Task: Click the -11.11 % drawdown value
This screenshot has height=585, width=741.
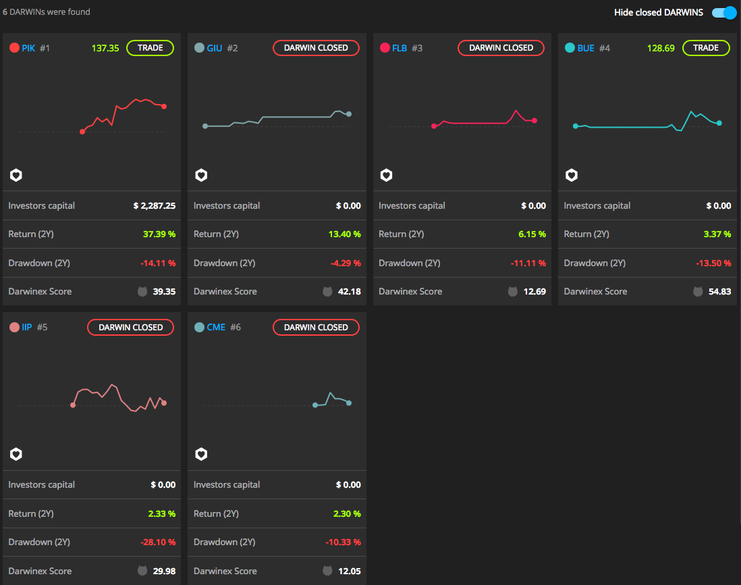Action: (528, 263)
